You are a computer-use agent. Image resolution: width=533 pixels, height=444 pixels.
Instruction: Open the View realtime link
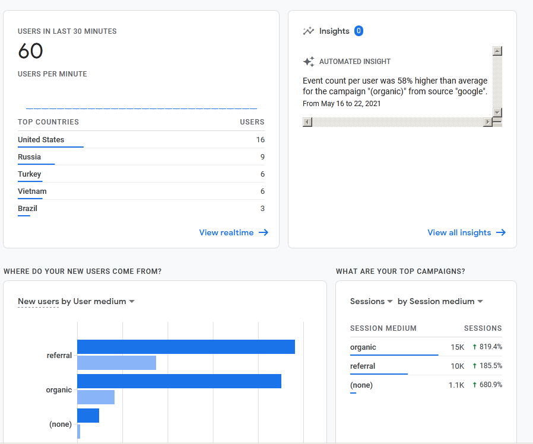pos(226,232)
